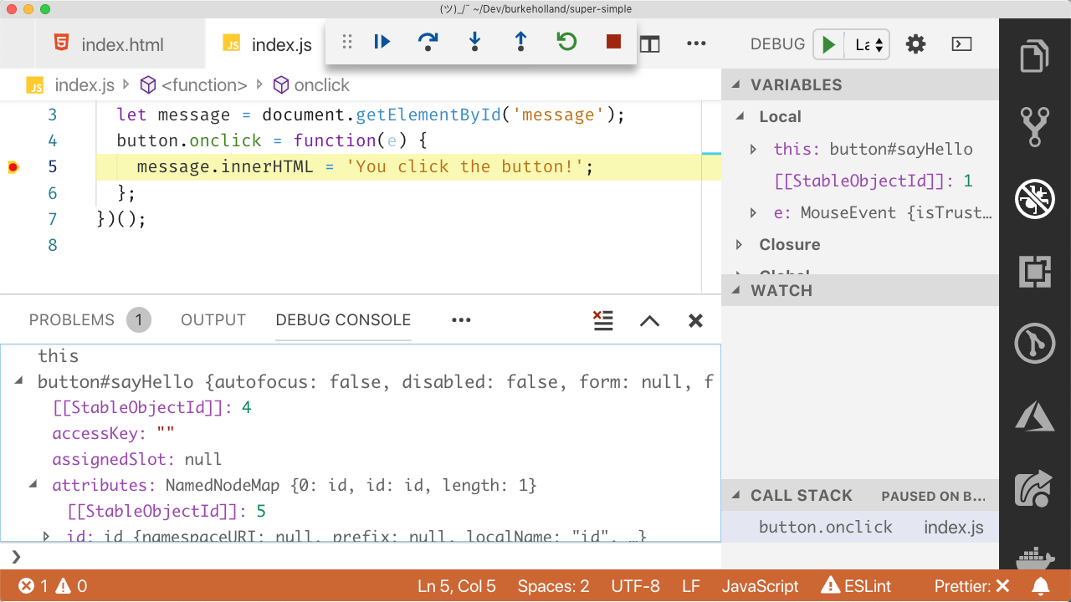Click Ln 5, Col 5 status
This screenshot has height=602, width=1071.
click(457, 586)
